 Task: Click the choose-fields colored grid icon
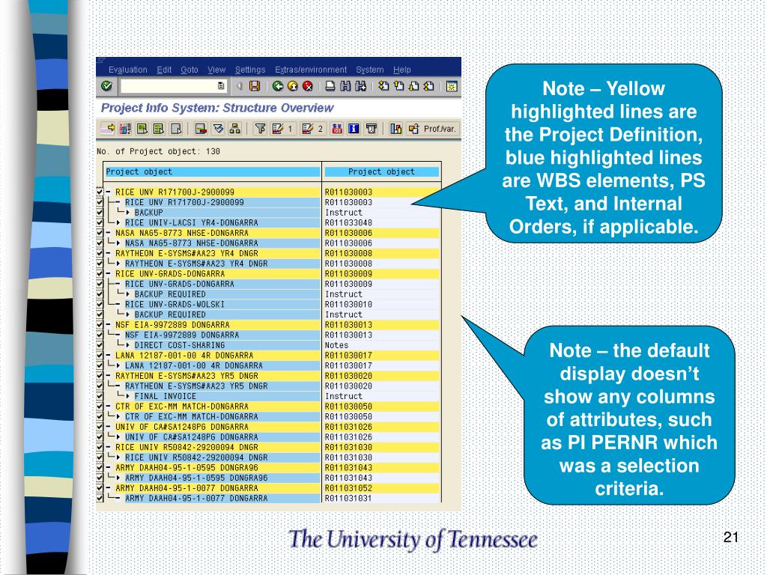[125, 129]
